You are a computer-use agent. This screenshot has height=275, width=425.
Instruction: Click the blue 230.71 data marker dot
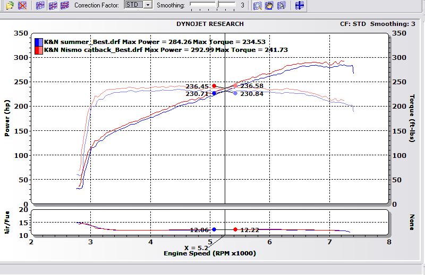pyautogui.click(x=214, y=93)
